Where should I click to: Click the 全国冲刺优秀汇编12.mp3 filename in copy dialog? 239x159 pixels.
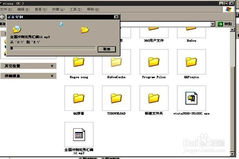point(30,37)
